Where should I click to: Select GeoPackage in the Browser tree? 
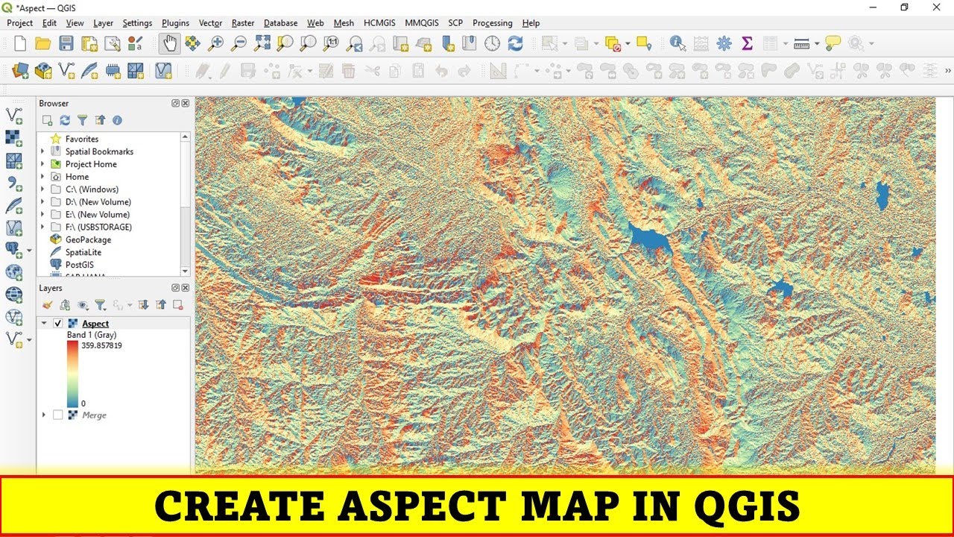click(88, 239)
